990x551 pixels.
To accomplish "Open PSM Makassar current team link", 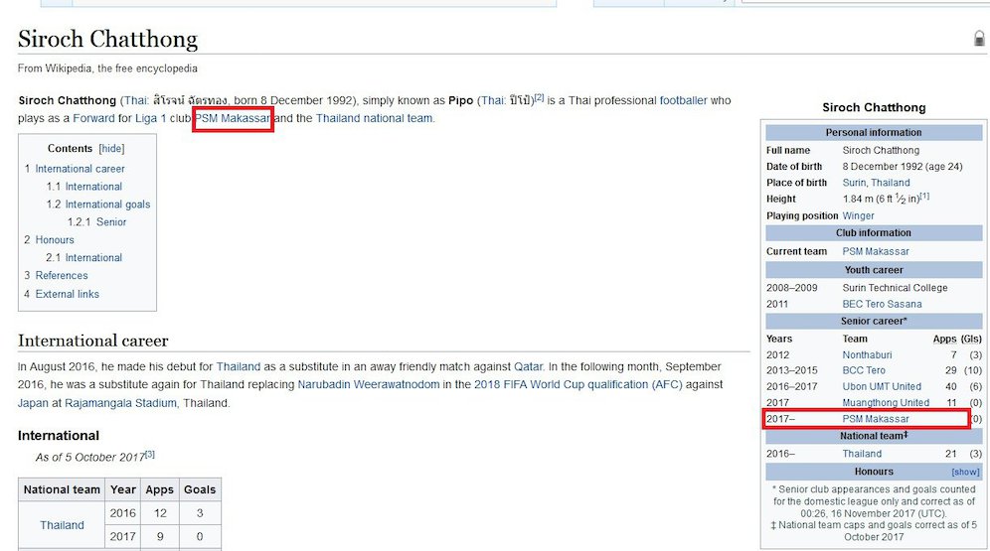I will point(876,251).
